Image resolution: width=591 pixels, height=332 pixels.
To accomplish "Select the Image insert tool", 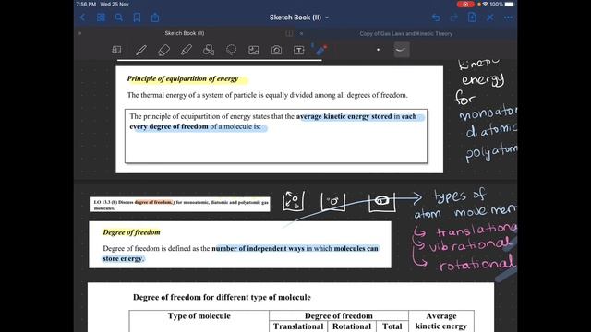I will tap(254, 50).
